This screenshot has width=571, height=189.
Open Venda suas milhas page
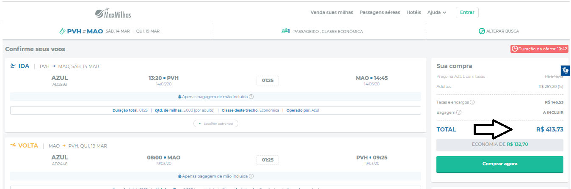click(331, 13)
